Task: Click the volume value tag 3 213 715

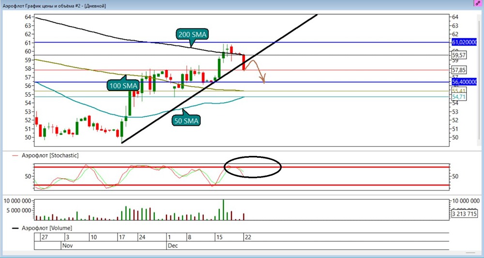Action: [464, 213]
